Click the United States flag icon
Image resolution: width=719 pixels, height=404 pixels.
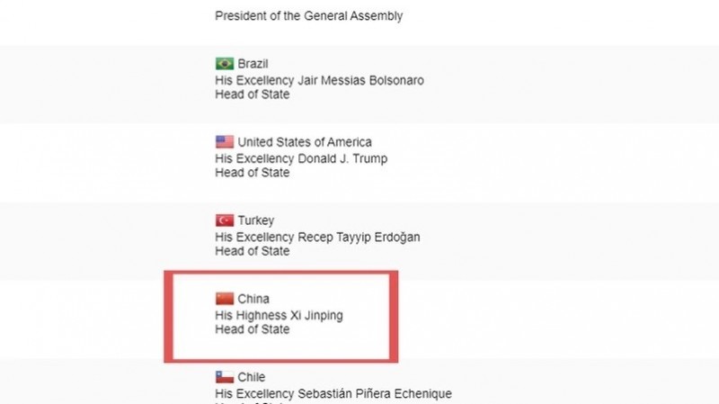click(225, 142)
